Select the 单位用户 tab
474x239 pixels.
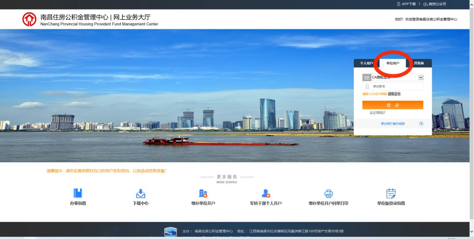pyautogui.click(x=393, y=63)
